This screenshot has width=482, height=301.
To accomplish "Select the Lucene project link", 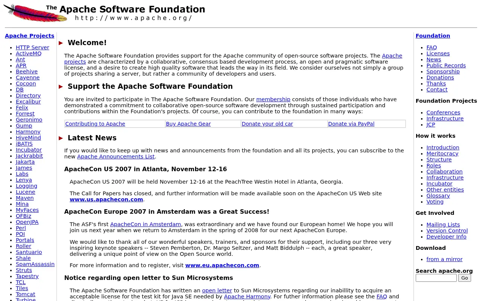I will 26,192.
